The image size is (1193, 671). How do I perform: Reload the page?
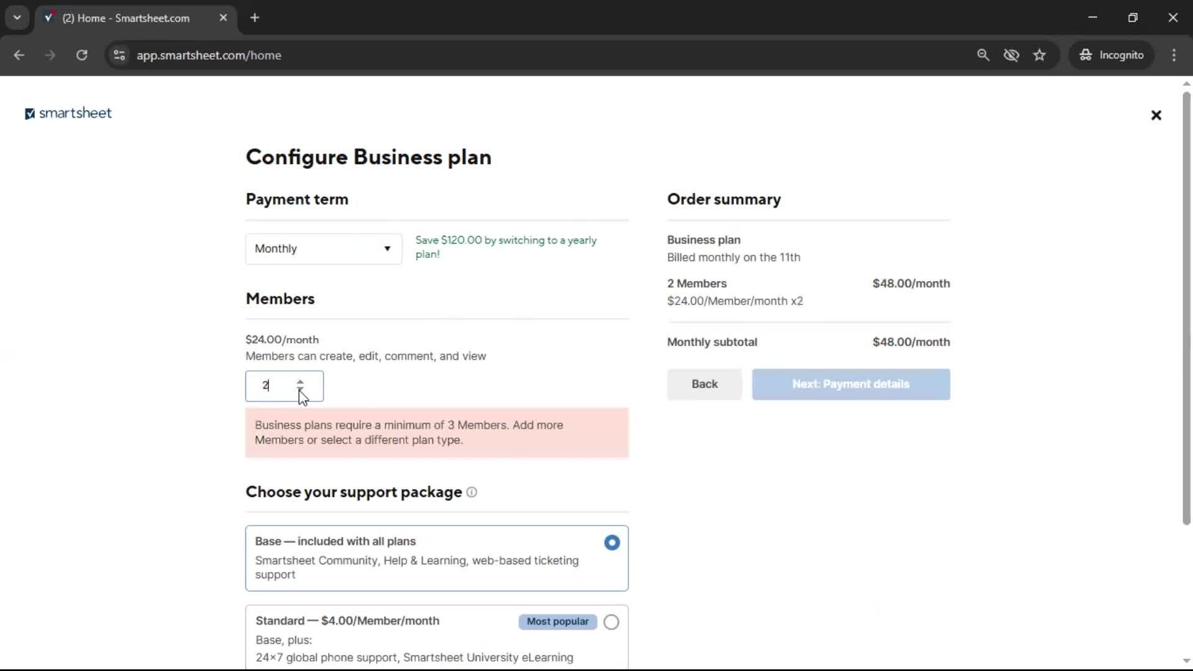[81, 55]
